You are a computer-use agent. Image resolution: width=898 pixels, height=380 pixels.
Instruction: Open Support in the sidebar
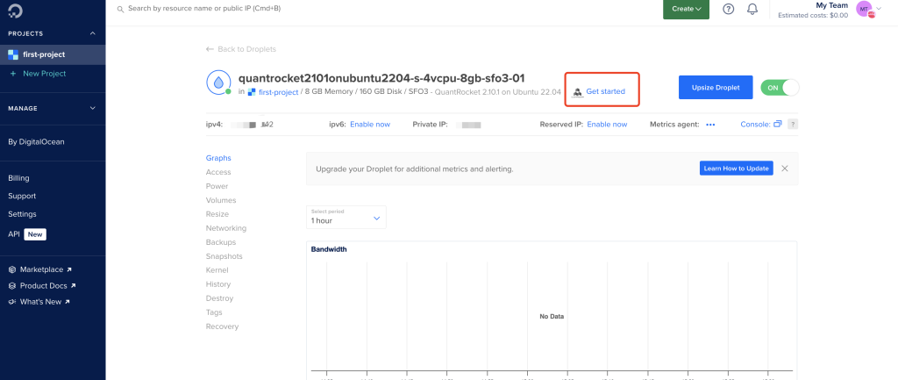(x=22, y=196)
